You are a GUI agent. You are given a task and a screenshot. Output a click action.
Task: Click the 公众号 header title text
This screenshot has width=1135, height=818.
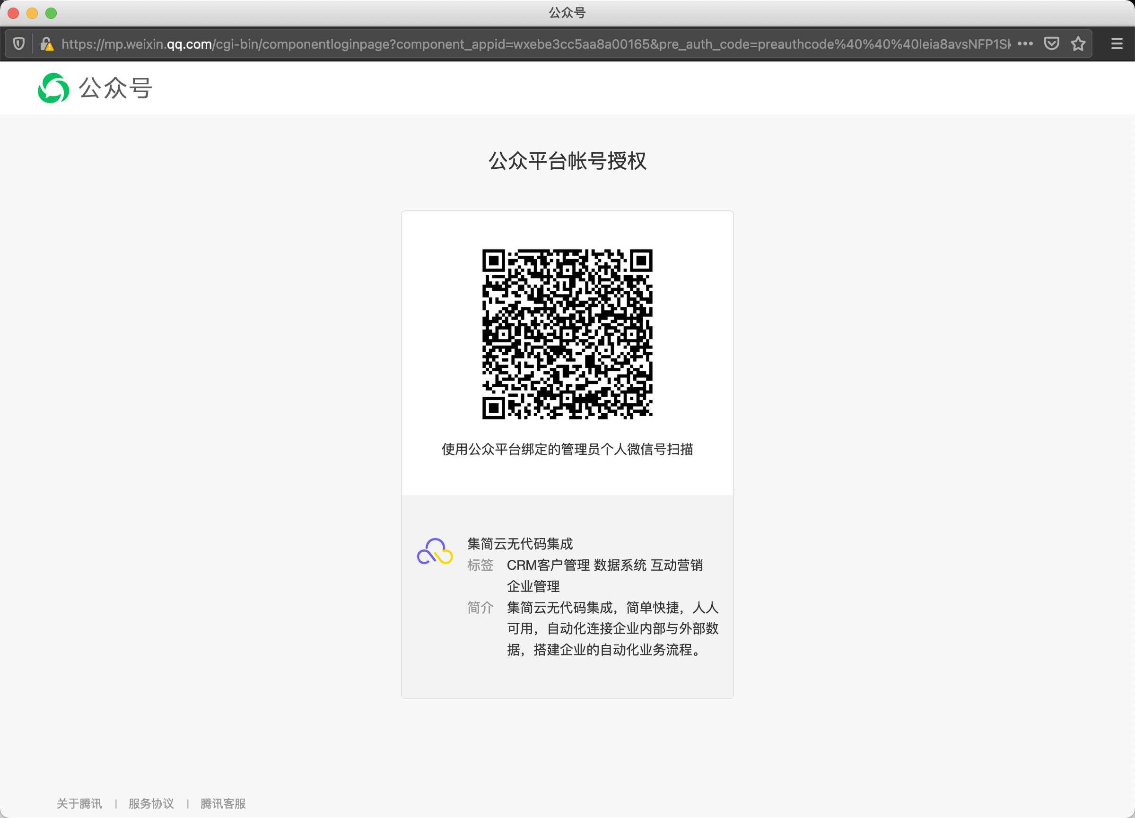pos(115,88)
